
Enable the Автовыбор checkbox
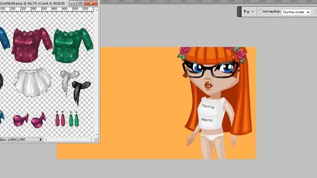click(260, 11)
